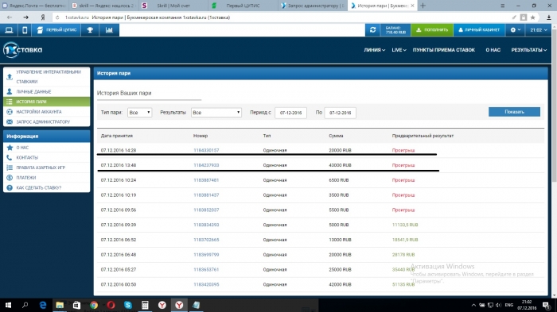Open the Результаты filter dropdown
This screenshot has width=557, height=312.
216,113
